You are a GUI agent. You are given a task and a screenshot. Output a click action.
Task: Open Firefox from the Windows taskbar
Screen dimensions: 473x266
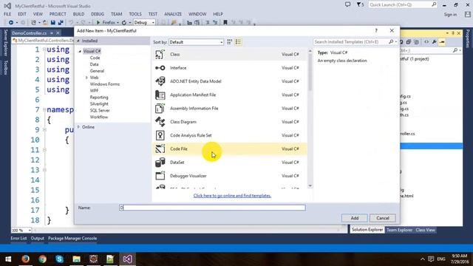pyautogui.click(x=25, y=259)
